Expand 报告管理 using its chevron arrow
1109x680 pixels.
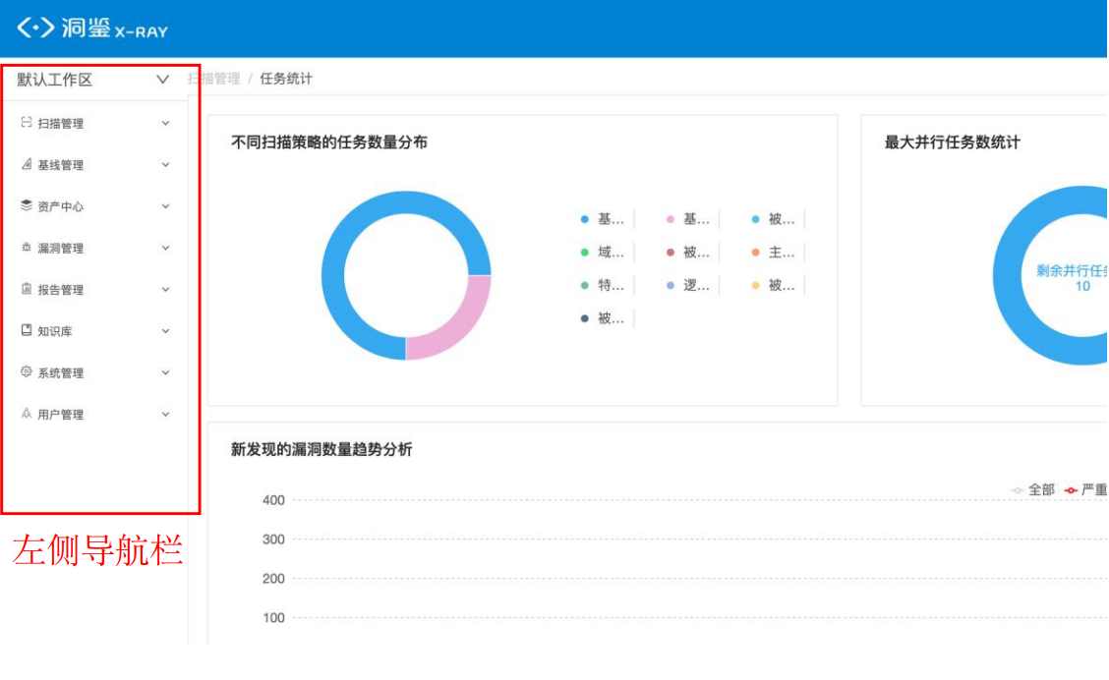165,290
